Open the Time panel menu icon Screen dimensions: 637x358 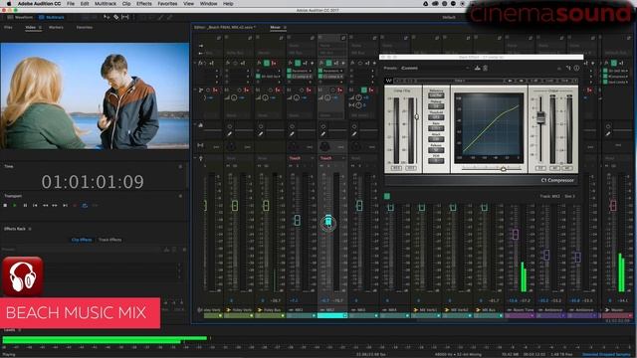click(180, 166)
